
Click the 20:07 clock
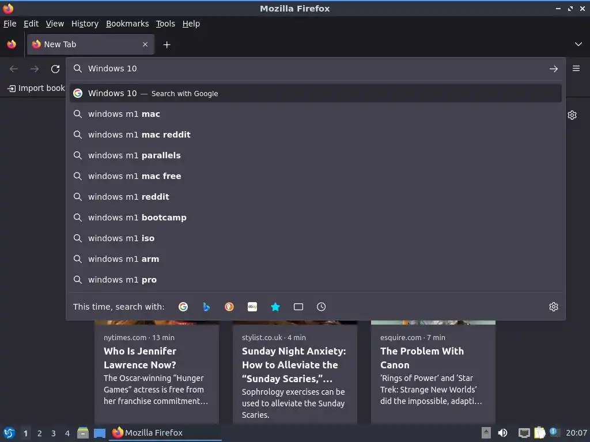pyautogui.click(x=576, y=433)
